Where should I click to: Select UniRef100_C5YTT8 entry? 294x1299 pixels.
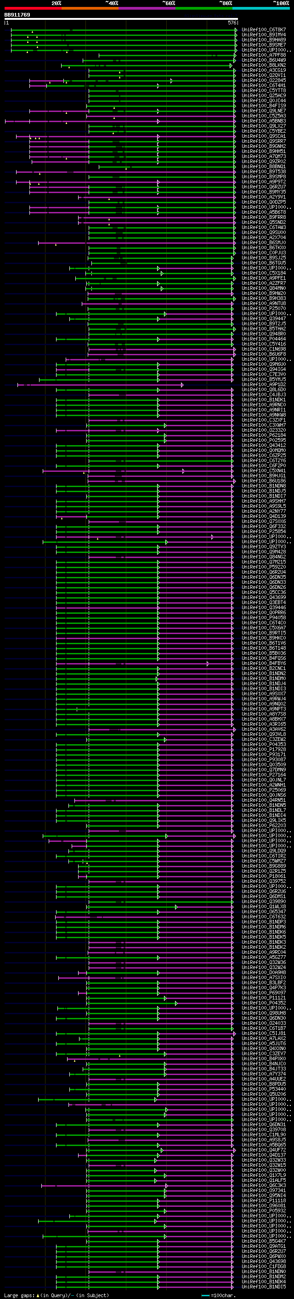(264, 90)
